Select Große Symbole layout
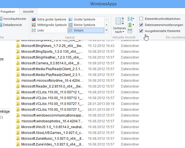The width and height of the screenshot is (185, 148). pyautogui.click(x=82, y=19)
